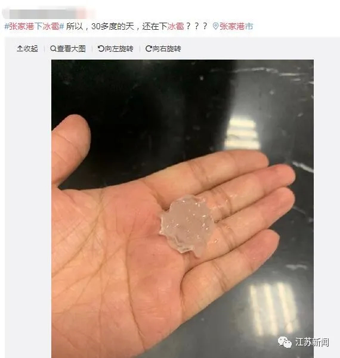Rotate the photo right with 向右旋转
Screen dimensions: 340x358
click(166, 48)
